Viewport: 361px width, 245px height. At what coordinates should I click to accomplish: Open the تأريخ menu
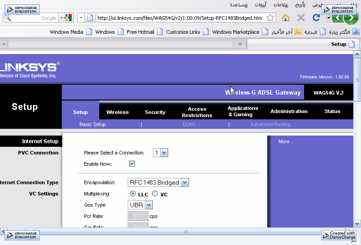click(300, 5)
